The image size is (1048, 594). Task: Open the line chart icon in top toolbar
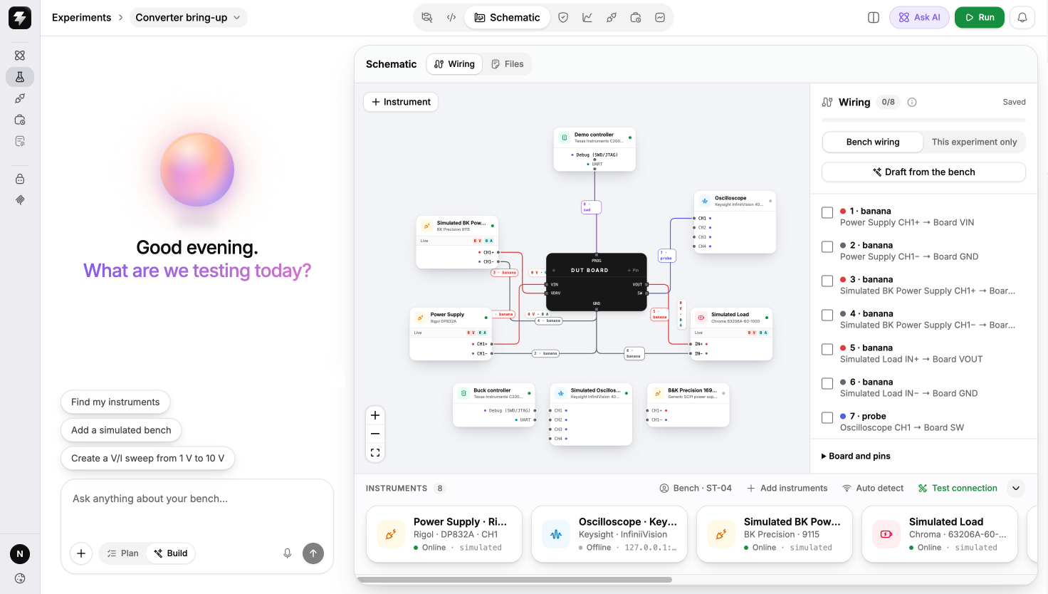[587, 18]
